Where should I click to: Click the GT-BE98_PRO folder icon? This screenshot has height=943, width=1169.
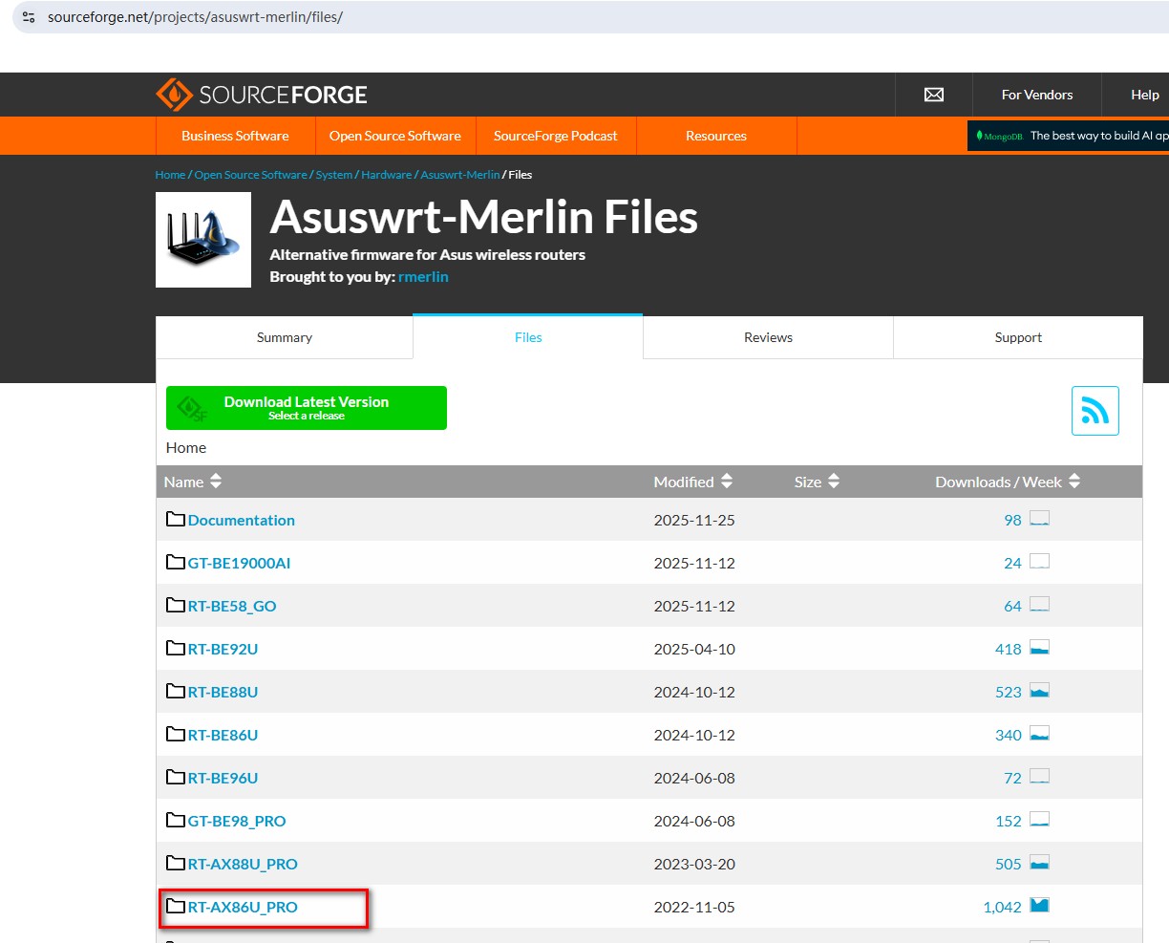[x=176, y=820]
